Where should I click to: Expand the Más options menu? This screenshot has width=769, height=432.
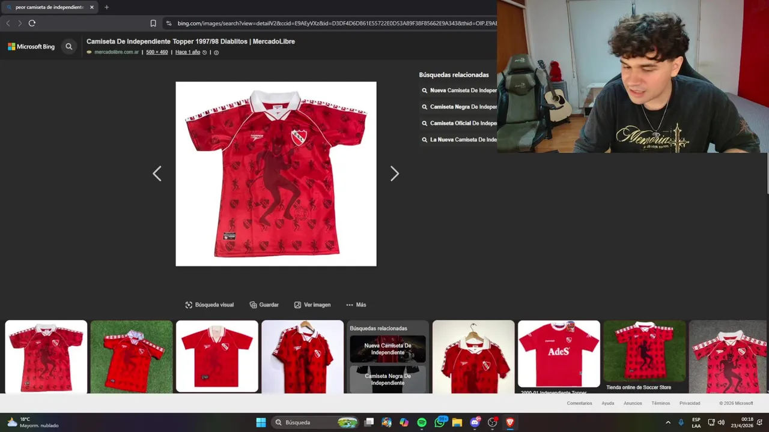(x=356, y=305)
